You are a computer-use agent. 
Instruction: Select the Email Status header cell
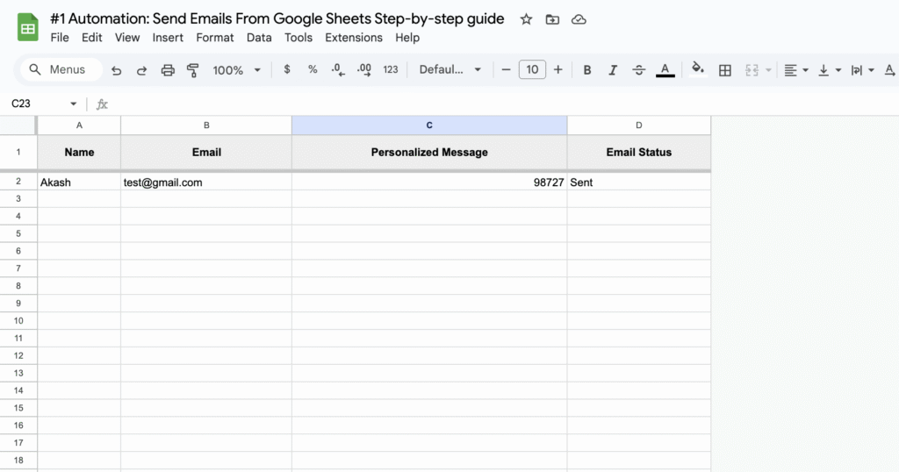tap(639, 153)
